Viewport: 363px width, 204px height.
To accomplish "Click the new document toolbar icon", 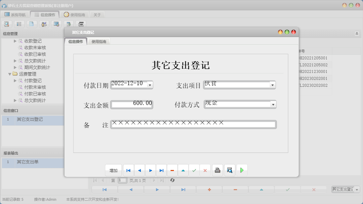I will point(32,24).
